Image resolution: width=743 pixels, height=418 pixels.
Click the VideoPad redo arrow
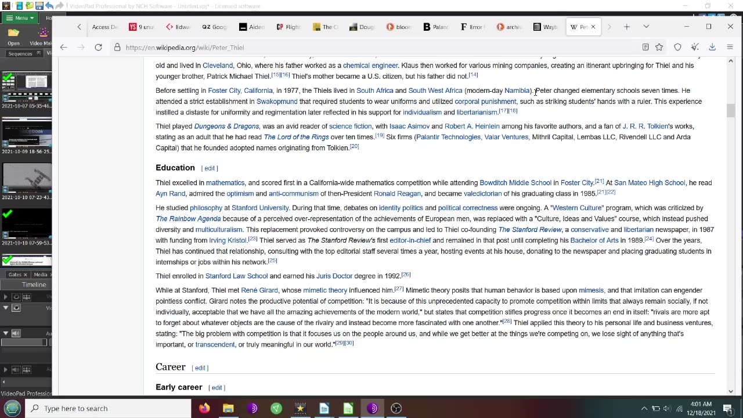(x=59, y=6)
